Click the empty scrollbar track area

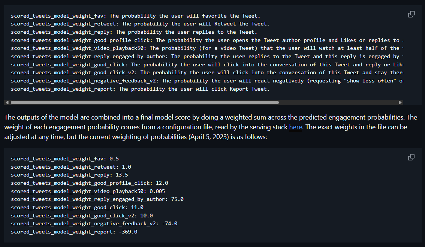pyautogui.click(x=337, y=102)
